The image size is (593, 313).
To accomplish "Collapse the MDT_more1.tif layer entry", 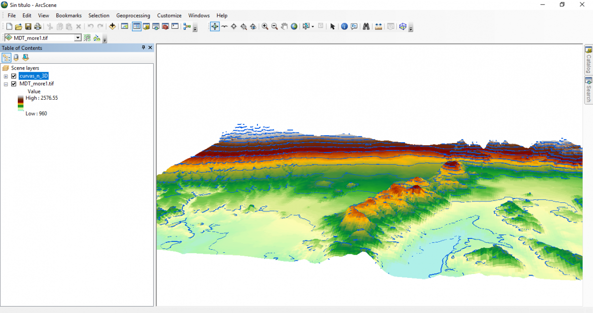I will tap(6, 83).
